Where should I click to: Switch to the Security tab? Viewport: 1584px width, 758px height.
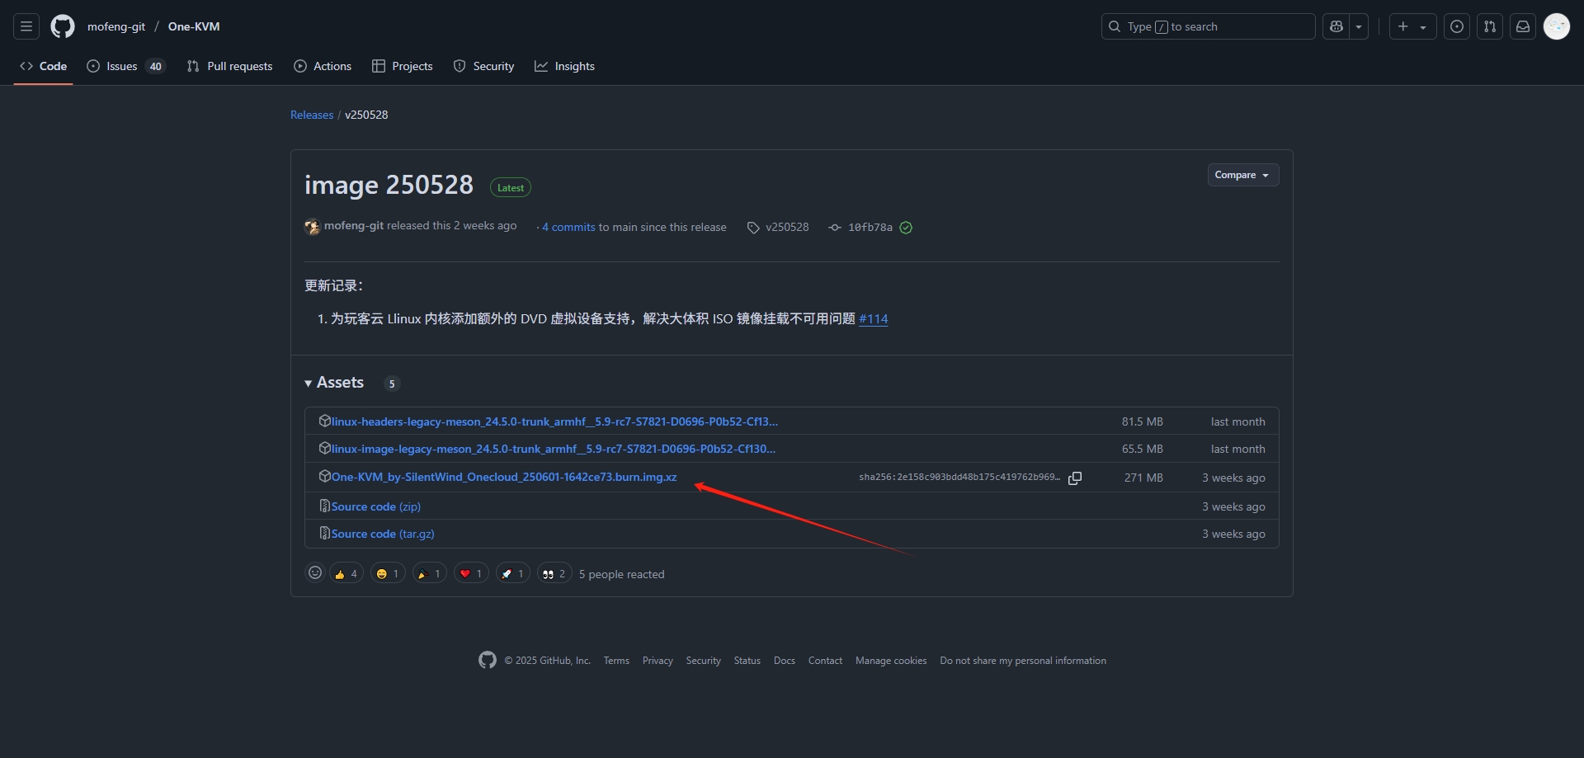tap(483, 66)
